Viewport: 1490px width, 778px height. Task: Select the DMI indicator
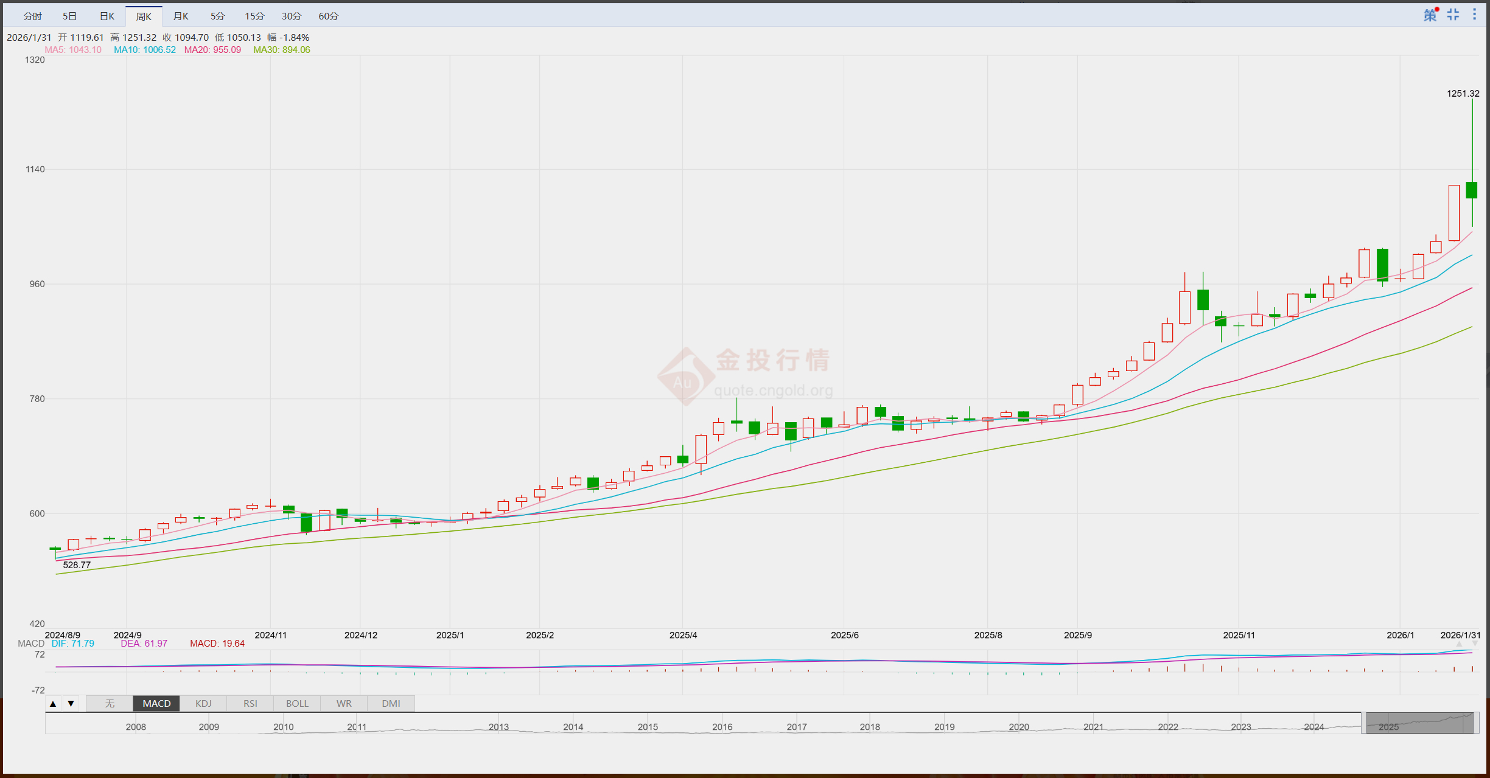pos(391,704)
